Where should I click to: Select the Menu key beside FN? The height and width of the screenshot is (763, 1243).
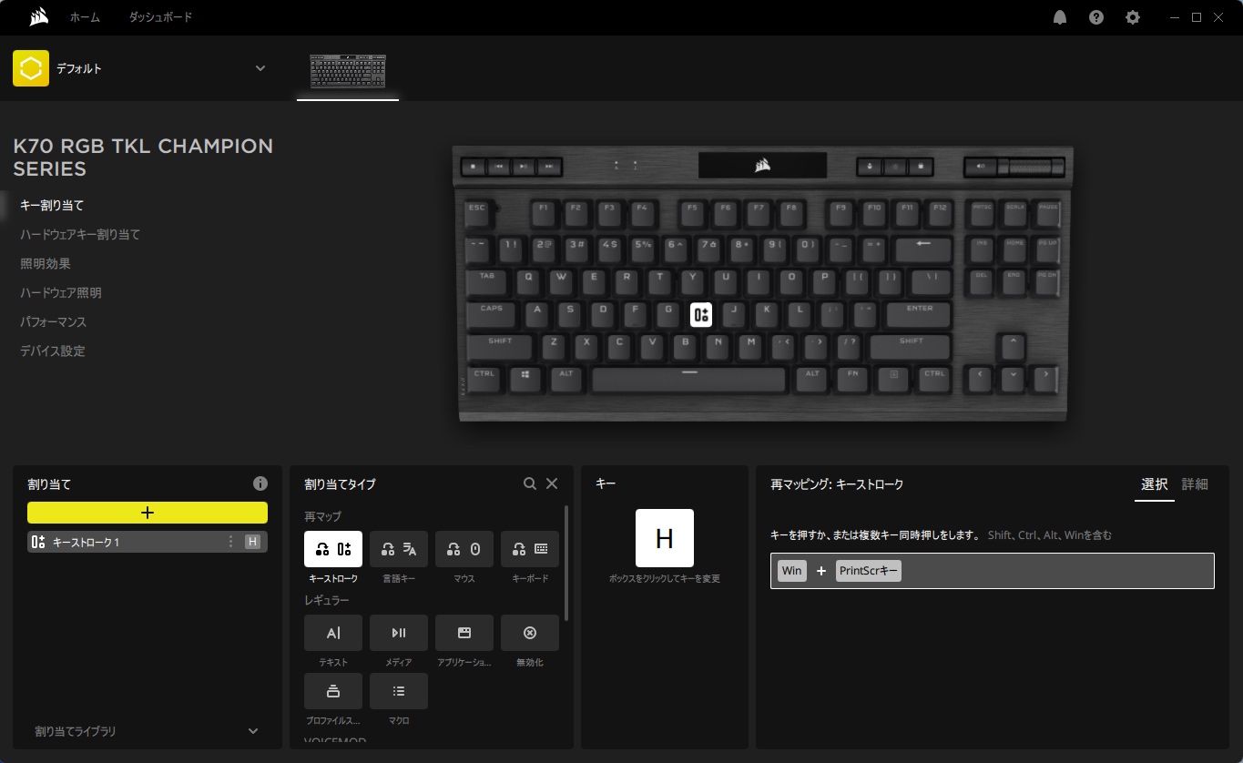click(893, 379)
